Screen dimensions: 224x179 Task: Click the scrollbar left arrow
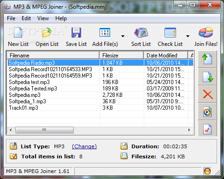tap(11, 130)
